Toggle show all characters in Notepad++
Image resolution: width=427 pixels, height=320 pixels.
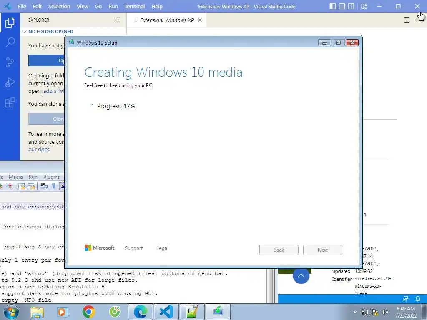click(53, 186)
